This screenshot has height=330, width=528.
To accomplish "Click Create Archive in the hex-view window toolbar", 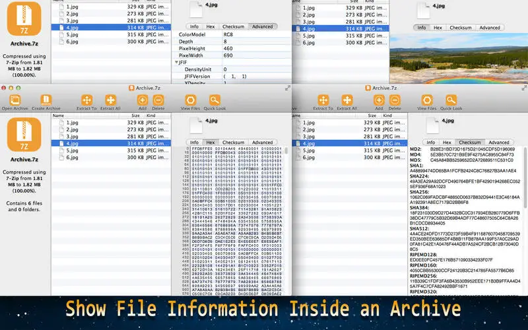I will coord(46,102).
